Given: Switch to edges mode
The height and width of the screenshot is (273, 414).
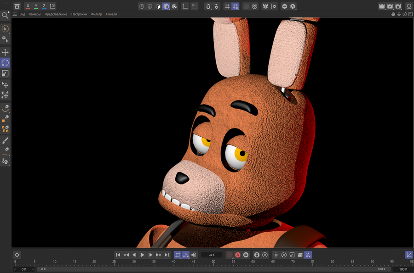Looking at the screenshot, I should click(150, 6).
